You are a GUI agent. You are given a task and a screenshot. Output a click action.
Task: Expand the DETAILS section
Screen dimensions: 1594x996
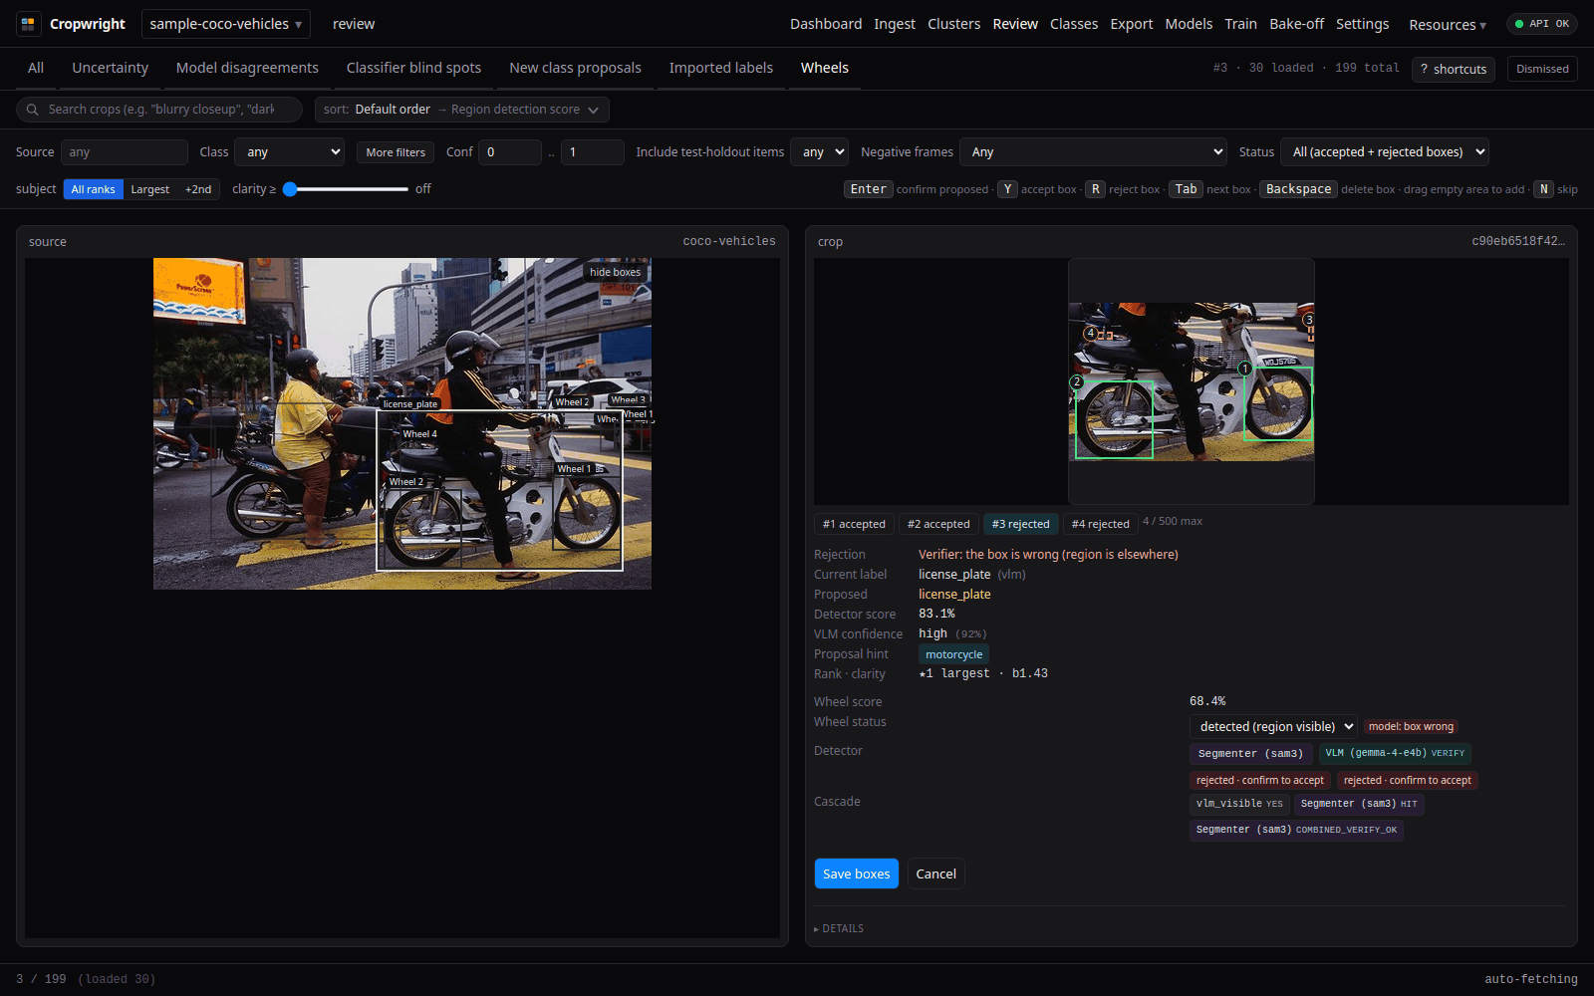(x=839, y=928)
